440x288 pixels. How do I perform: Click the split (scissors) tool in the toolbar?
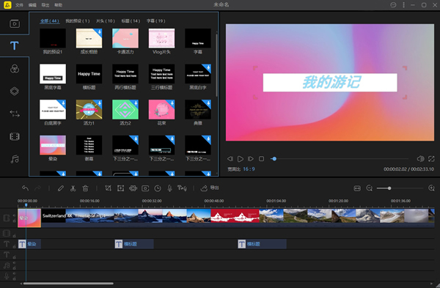point(73,188)
